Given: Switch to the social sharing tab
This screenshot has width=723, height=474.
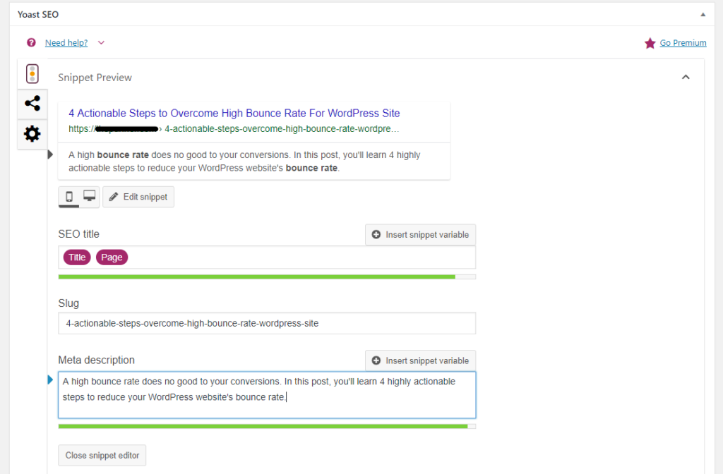Looking at the screenshot, I should [32, 103].
